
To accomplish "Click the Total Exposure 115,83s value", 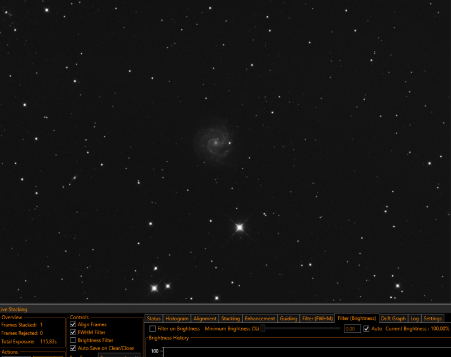I will [x=48, y=341].
